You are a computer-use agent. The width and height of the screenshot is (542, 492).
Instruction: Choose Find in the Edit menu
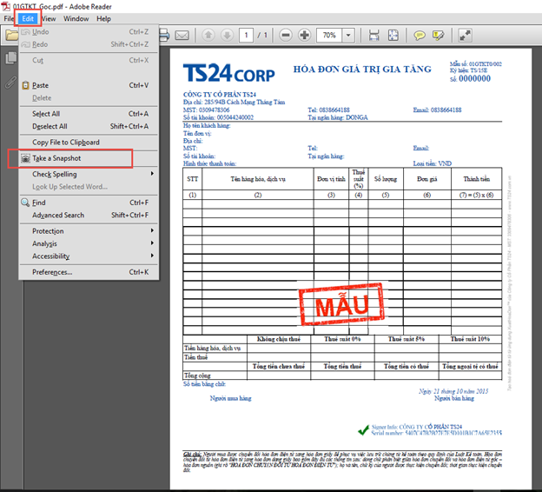click(89, 203)
